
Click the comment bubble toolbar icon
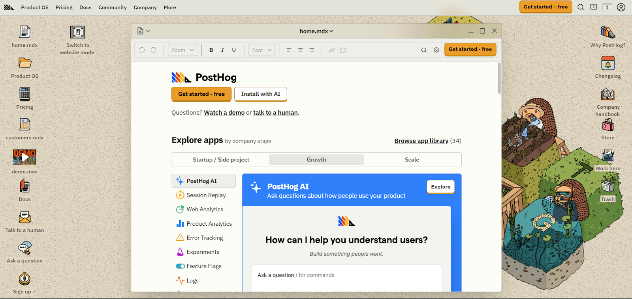click(x=343, y=50)
